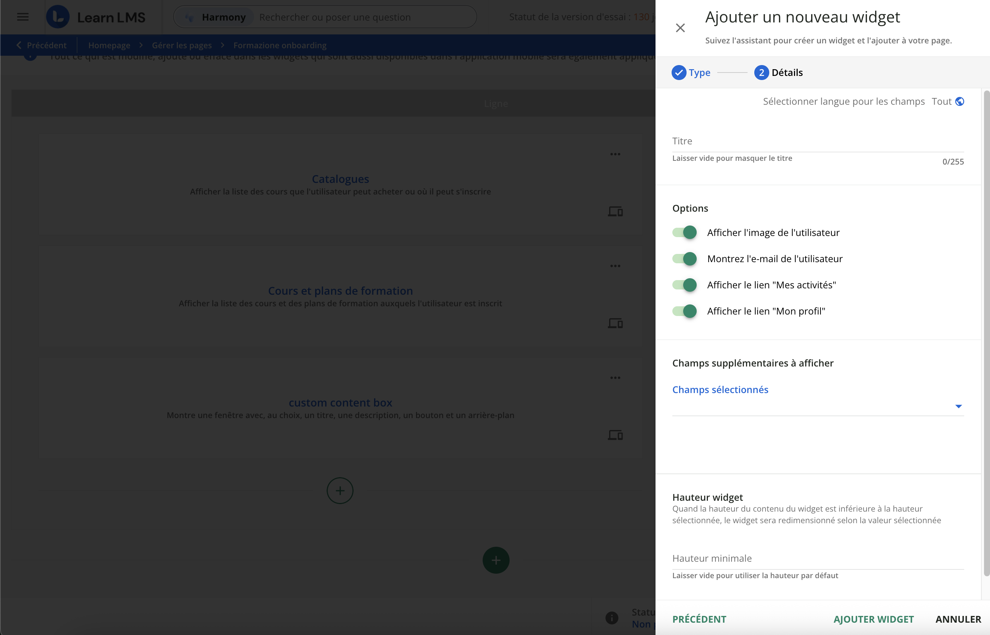
Task: Click the outlined plus circle to add widget
Action: 340,491
